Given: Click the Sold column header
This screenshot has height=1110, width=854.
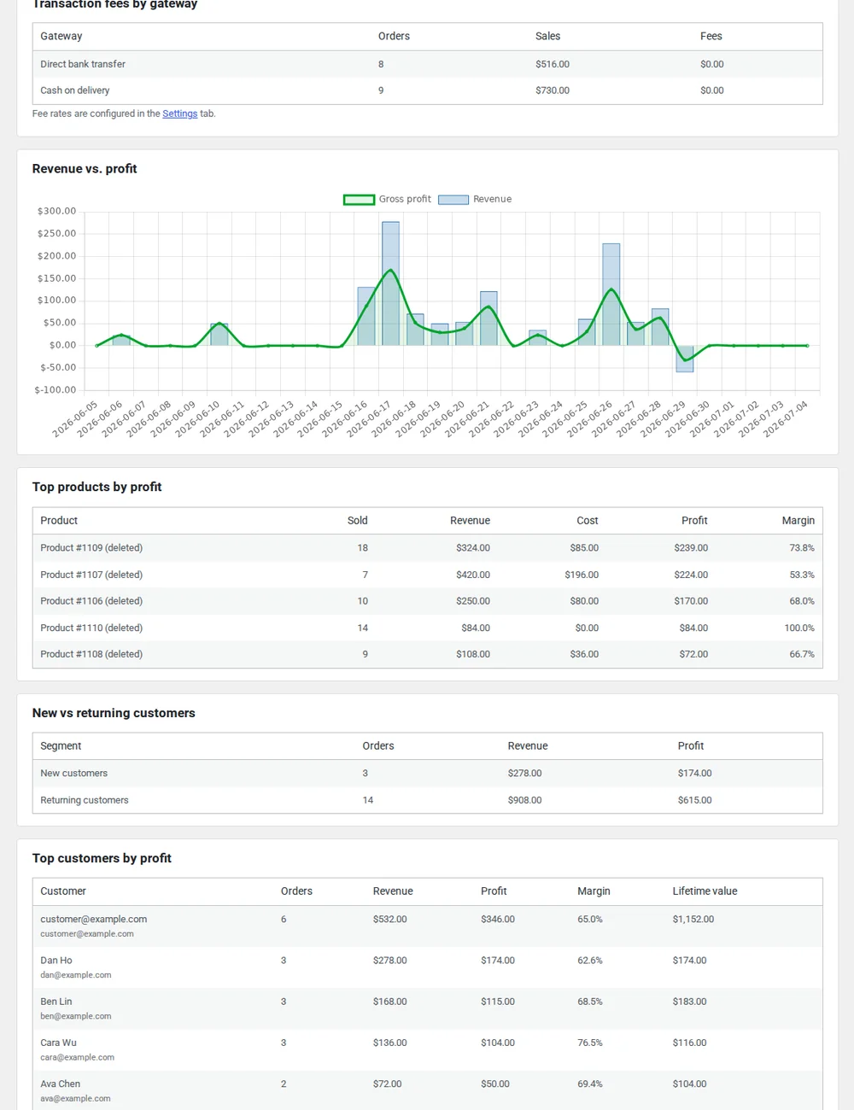Looking at the screenshot, I should point(357,520).
